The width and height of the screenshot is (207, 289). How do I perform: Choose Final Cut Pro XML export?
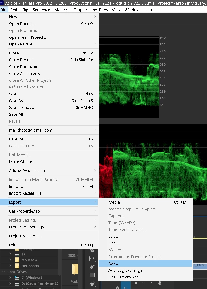pyautogui.click(x=145, y=277)
